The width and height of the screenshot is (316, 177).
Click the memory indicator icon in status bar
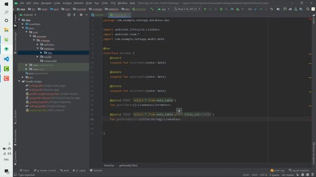[313, 175]
